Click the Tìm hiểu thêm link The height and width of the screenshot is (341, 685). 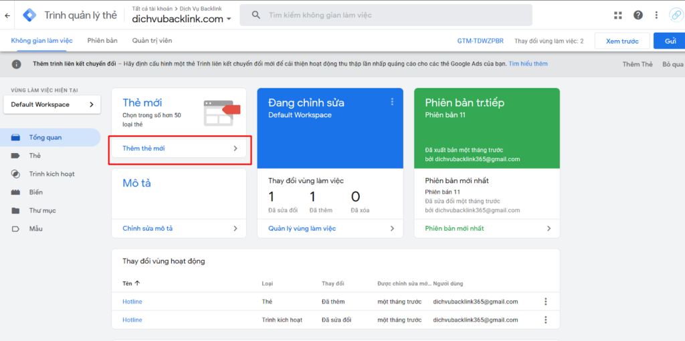click(528, 64)
